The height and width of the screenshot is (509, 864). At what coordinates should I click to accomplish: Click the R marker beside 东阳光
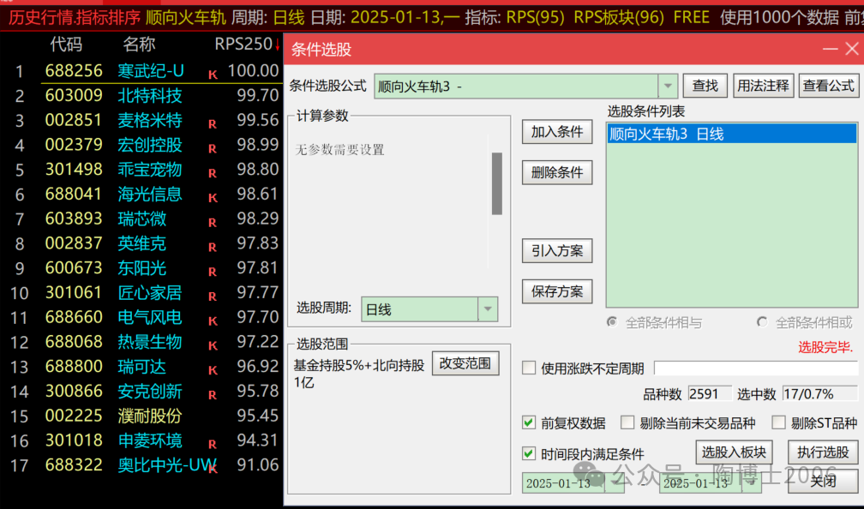(x=213, y=272)
